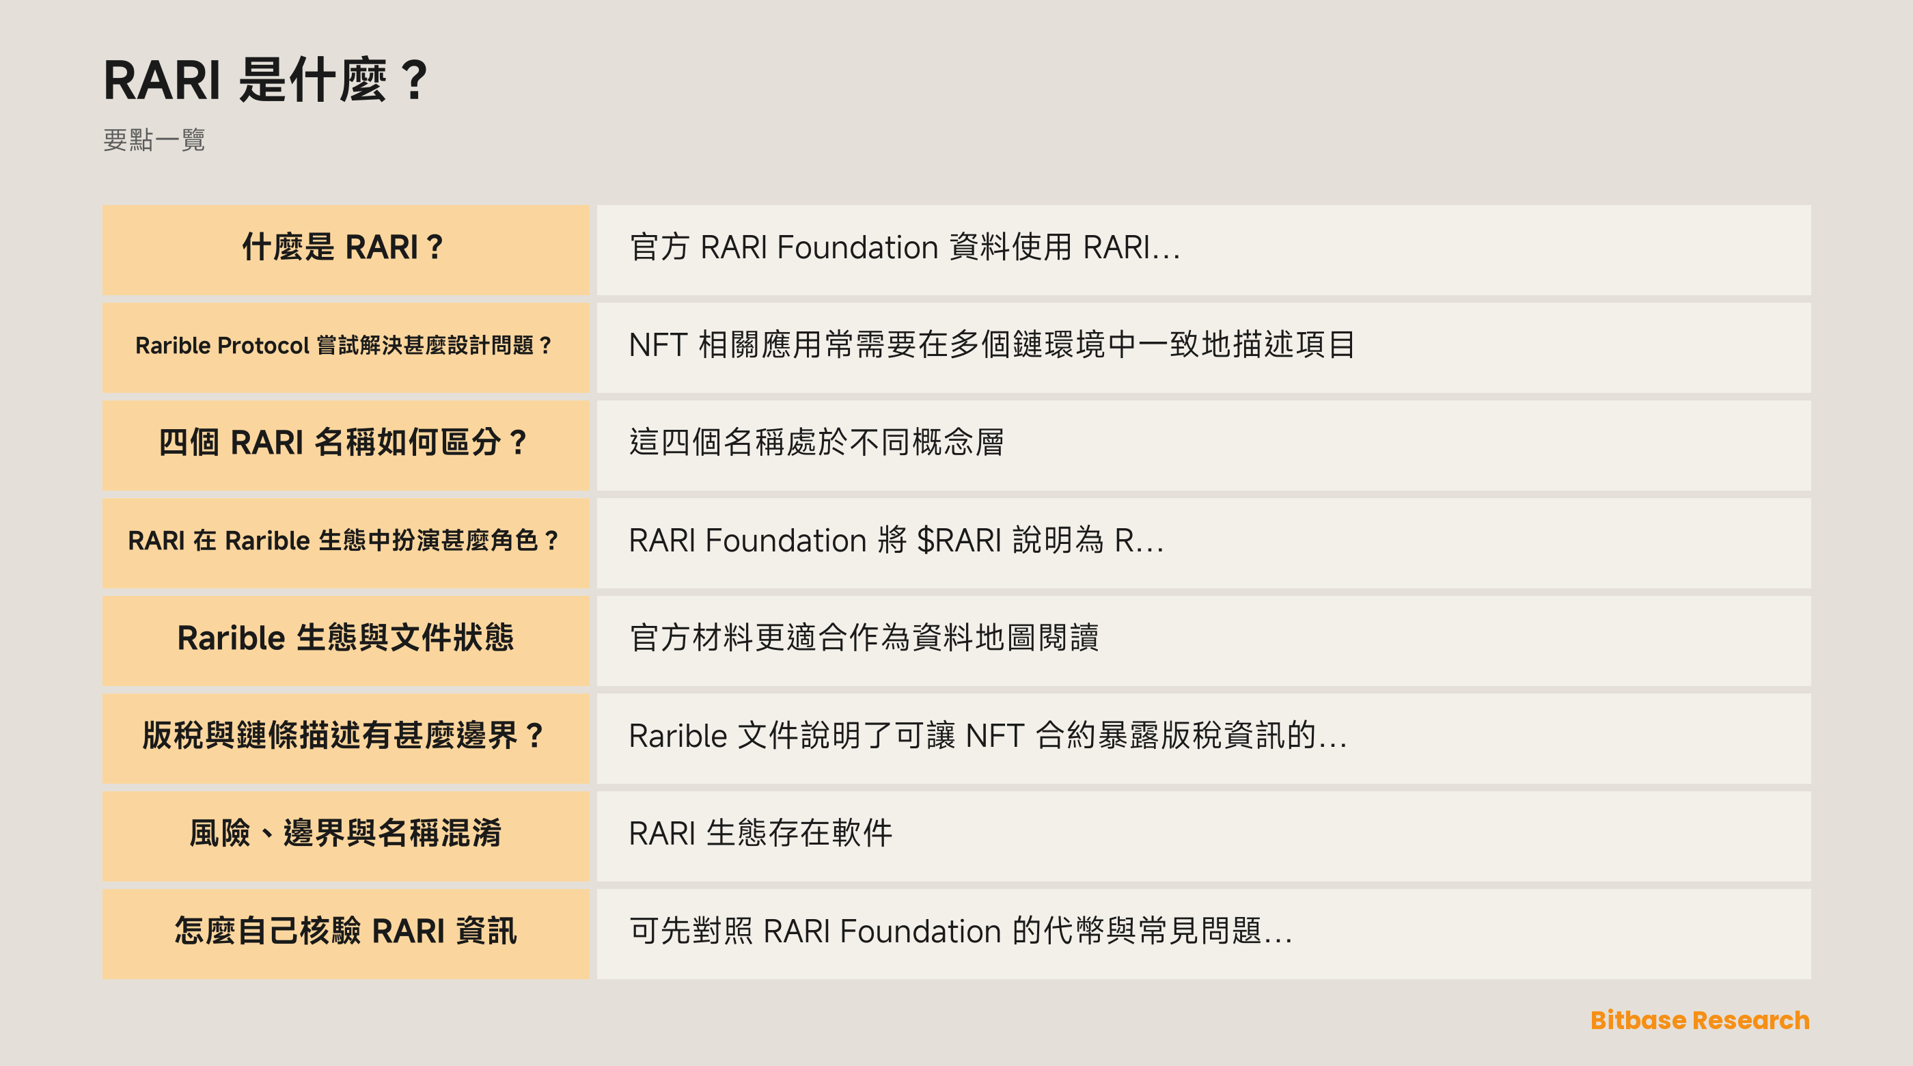Select the 'Rarible 生態與文件狀態' heading cell
The height and width of the screenshot is (1066, 1913).
345,641
